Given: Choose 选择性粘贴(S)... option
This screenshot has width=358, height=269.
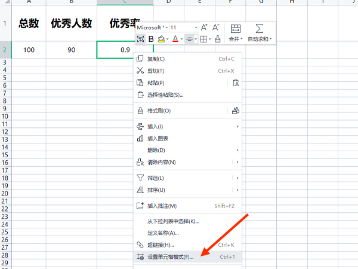Looking at the screenshot, I should click(165, 94).
